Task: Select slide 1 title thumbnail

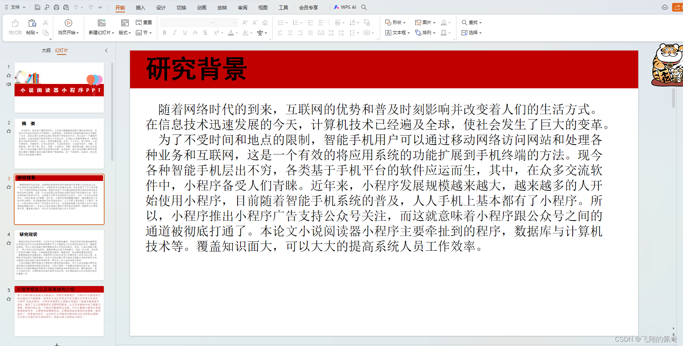Action: [59, 88]
